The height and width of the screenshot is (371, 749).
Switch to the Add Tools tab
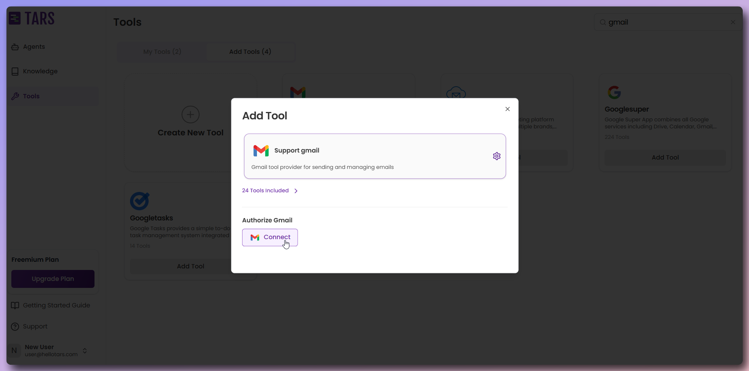point(250,51)
